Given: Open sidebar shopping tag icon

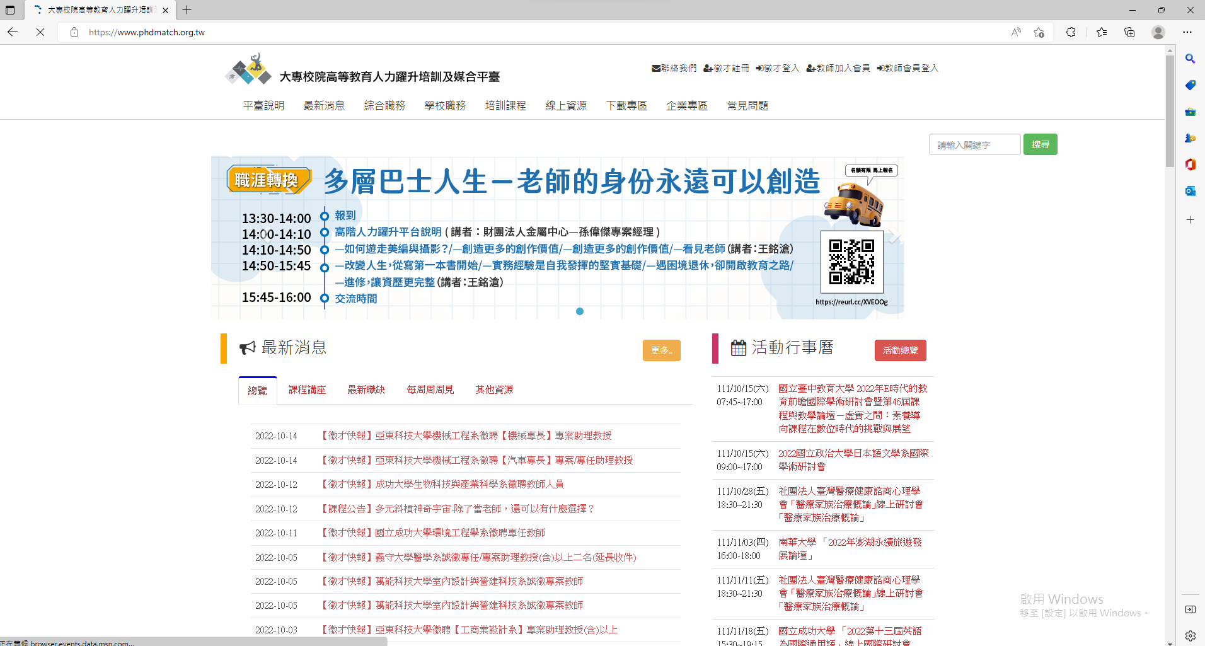Looking at the screenshot, I should [x=1190, y=85].
